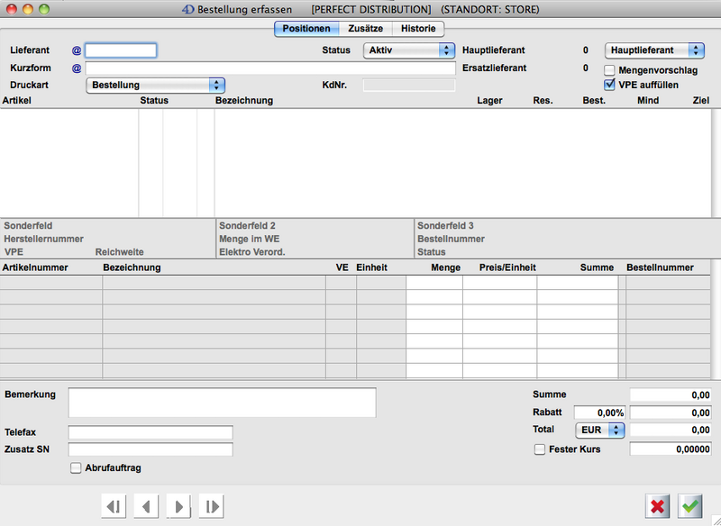This screenshot has width=721, height=526.
Task: Toggle the Fester Kurs checkbox
Action: tap(540, 449)
